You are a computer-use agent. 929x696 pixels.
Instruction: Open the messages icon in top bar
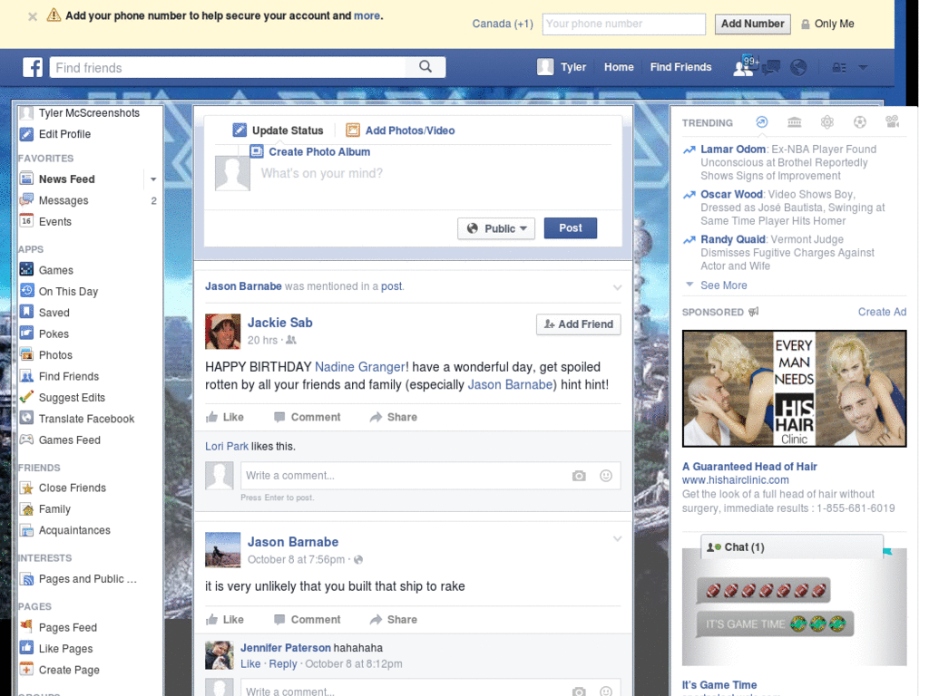[x=772, y=67]
